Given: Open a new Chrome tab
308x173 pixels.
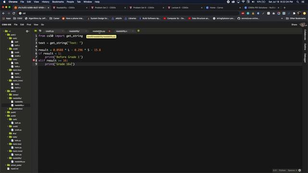Looking at the screenshot, I should [x=284, y=8].
